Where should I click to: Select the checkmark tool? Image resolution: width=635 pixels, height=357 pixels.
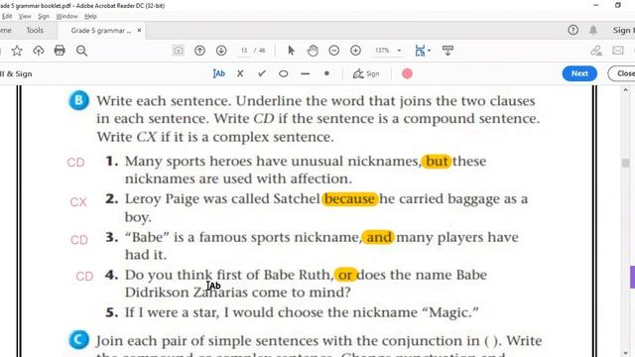tap(262, 73)
